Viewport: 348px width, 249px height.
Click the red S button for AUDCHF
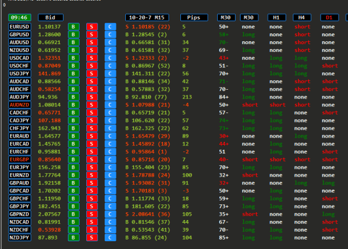coord(92,89)
